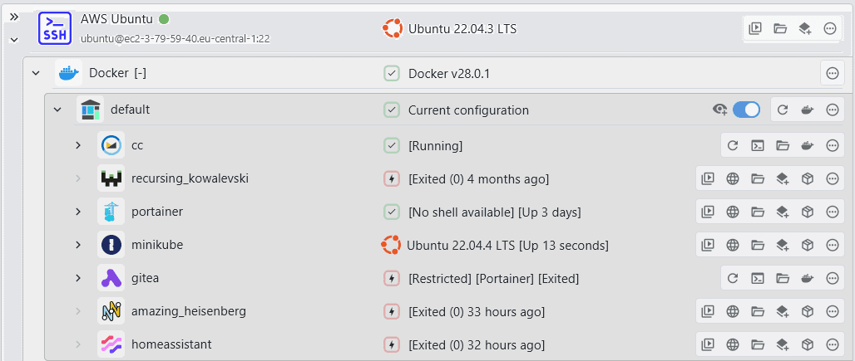
Task: Expand the portainer container entry
Action: (78, 212)
